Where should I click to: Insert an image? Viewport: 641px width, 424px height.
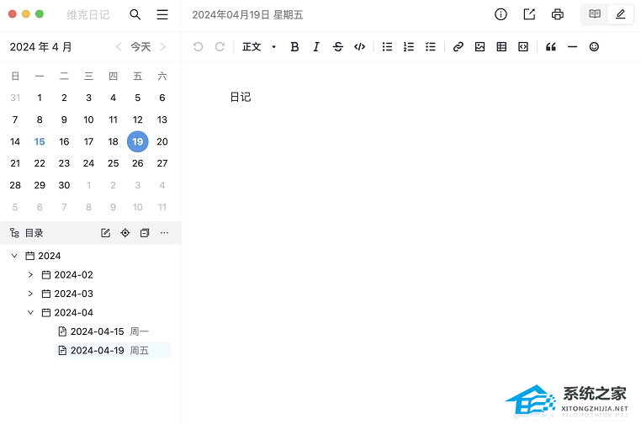click(480, 46)
